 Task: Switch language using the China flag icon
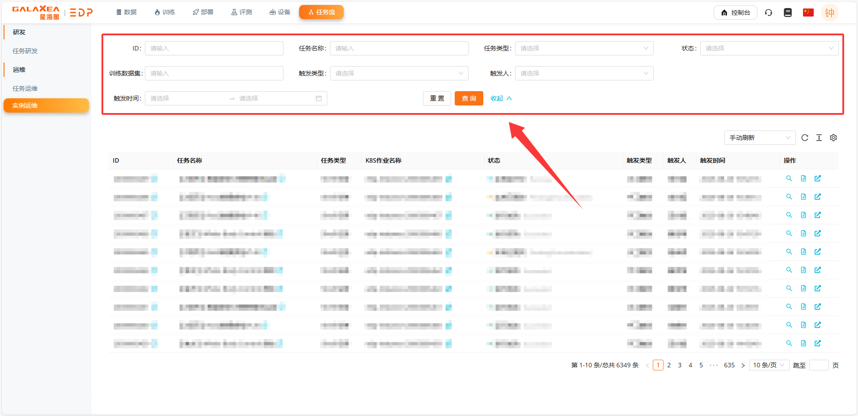point(808,13)
